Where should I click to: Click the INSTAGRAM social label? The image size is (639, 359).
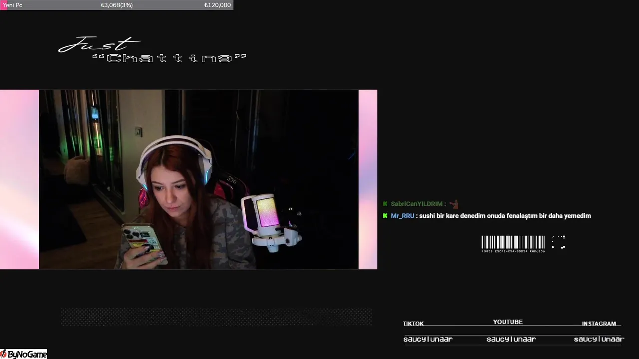(x=599, y=324)
